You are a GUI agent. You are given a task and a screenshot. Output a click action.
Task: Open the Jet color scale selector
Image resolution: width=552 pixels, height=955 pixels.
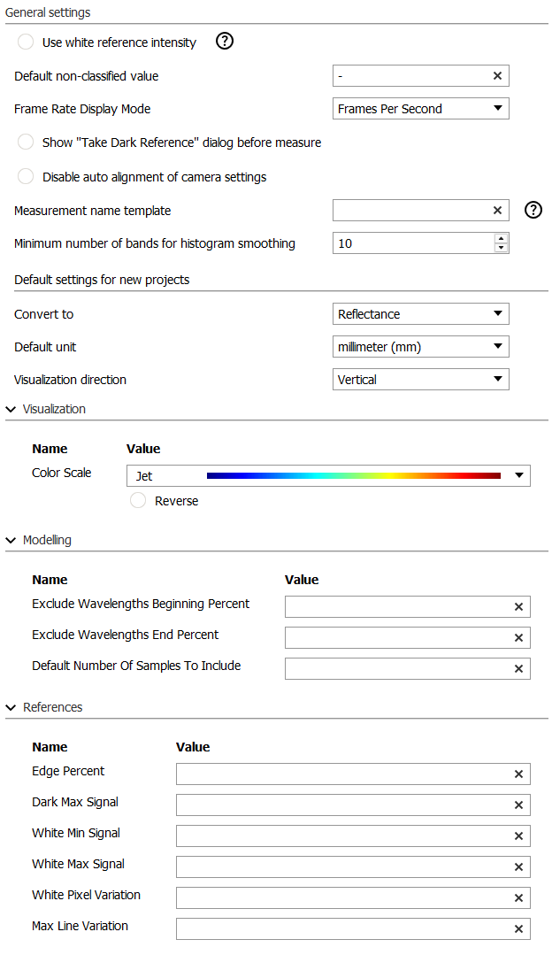(327, 476)
